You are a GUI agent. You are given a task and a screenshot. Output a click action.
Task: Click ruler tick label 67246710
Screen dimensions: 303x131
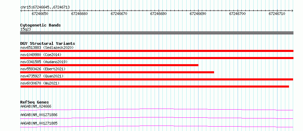pos(277,14)
